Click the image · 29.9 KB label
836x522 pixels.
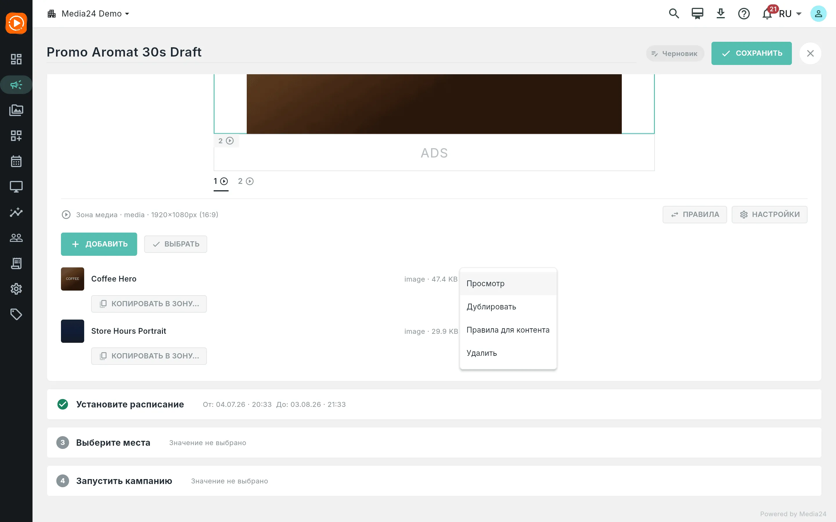(431, 331)
